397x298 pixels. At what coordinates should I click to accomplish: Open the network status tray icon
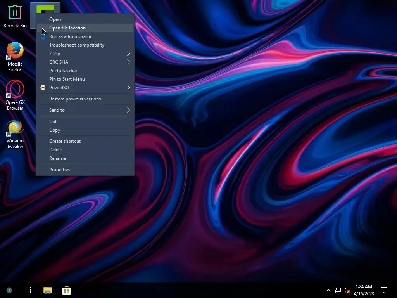point(338,290)
